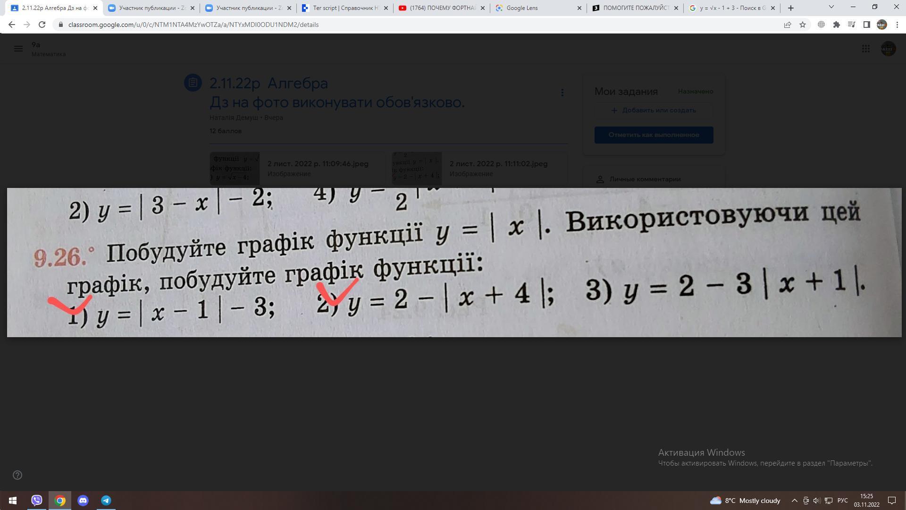The width and height of the screenshot is (906, 510).
Task: Open the Chrome extensions puzzle icon
Action: pyautogui.click(x=836, y=25)
